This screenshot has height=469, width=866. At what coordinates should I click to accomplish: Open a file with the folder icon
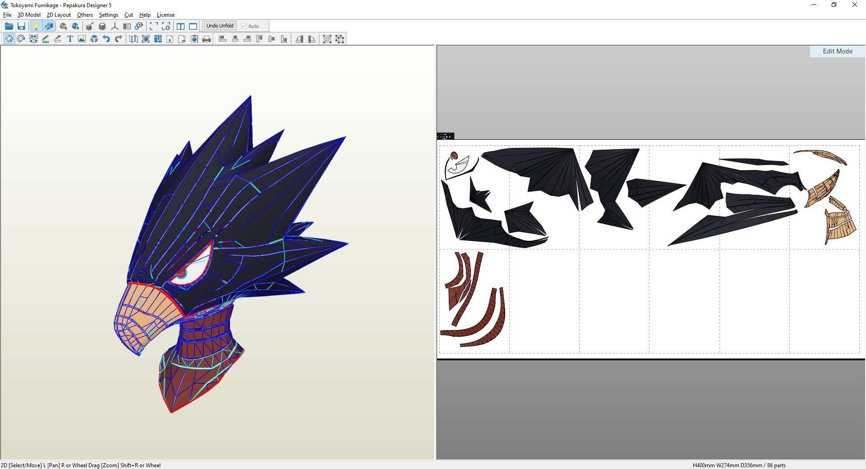pos(9,26)
